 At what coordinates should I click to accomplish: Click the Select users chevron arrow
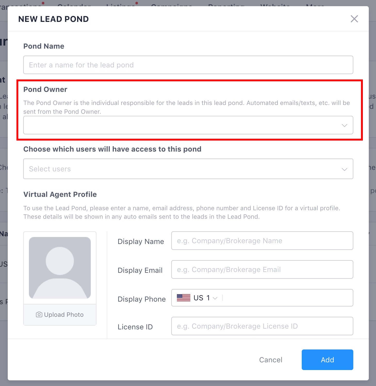click(x=344, y=169)
